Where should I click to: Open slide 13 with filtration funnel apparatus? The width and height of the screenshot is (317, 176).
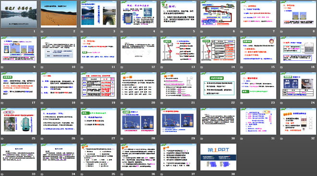[178, 50]
